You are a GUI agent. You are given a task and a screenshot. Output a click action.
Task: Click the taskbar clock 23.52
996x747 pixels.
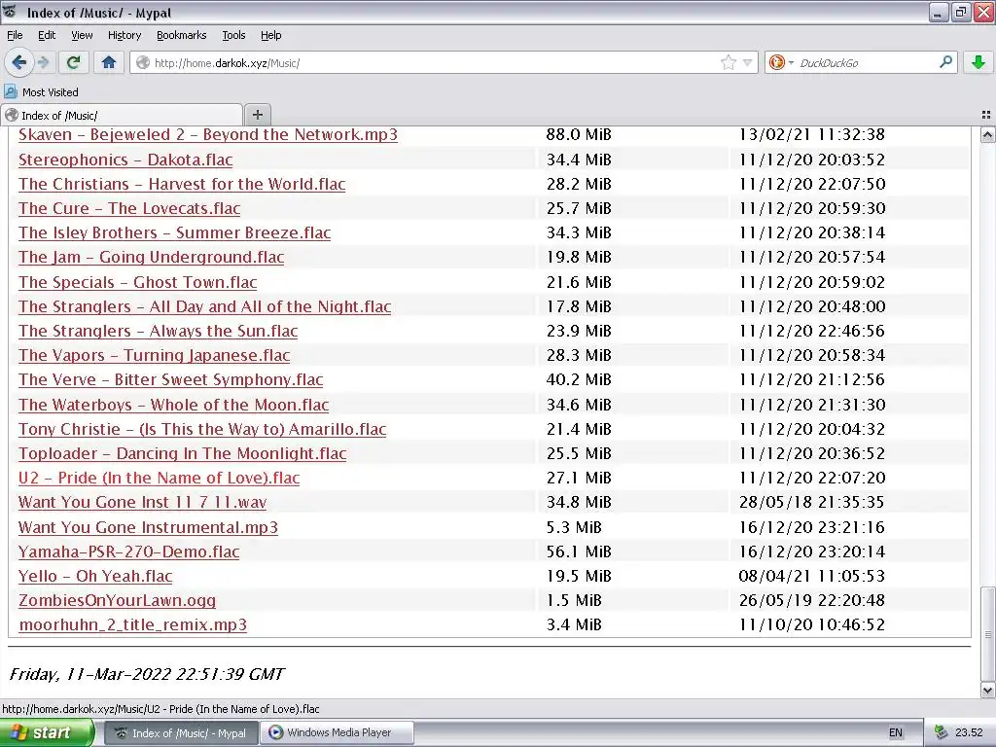tap(969, 732)
